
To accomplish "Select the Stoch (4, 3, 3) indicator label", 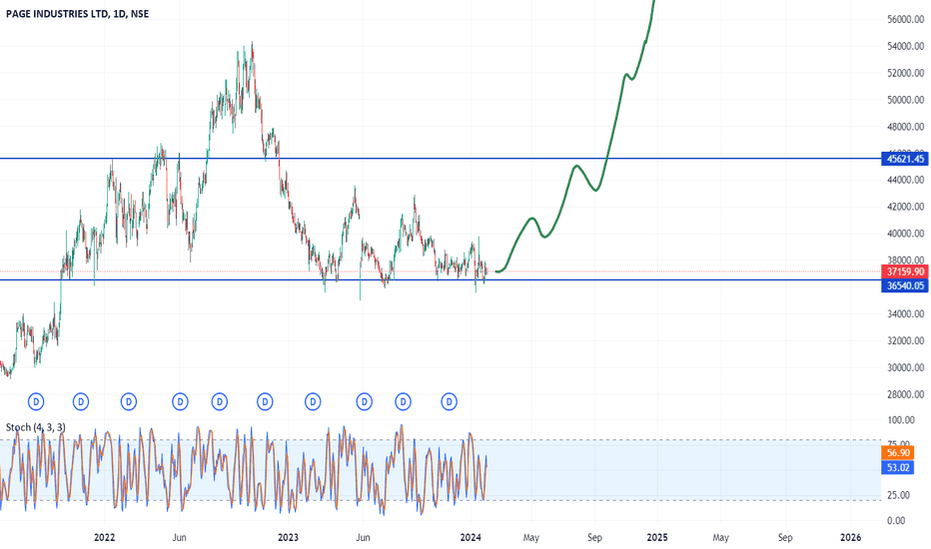I will (36, 427).
